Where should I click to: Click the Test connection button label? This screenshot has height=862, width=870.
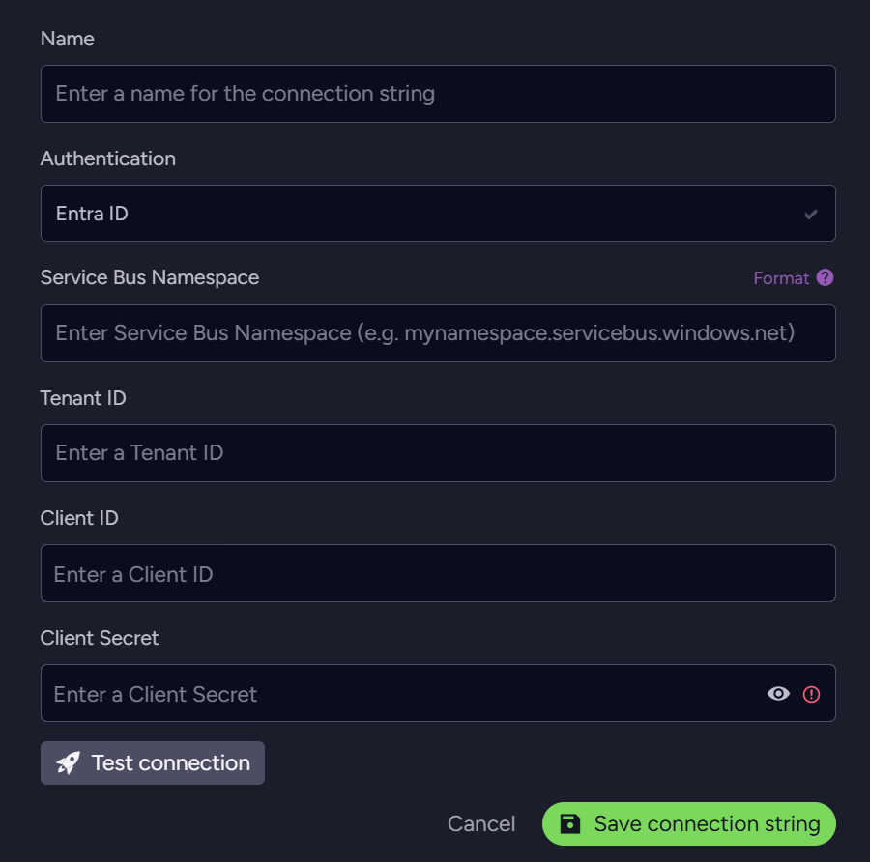pyautogui.click(x=171, y=762)
